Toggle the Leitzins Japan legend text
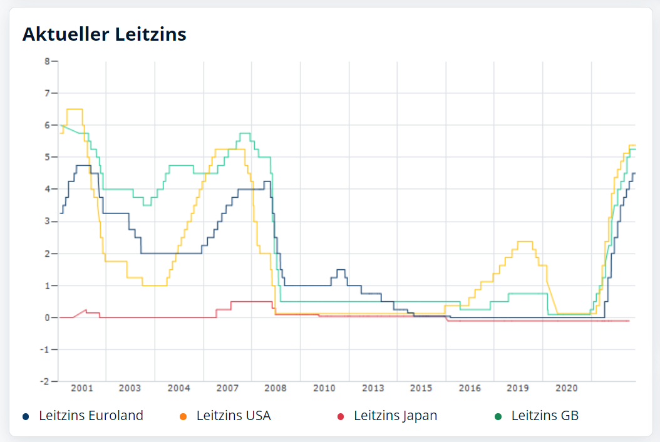Viewport: 660px width, 442px height. pos(395,416)
